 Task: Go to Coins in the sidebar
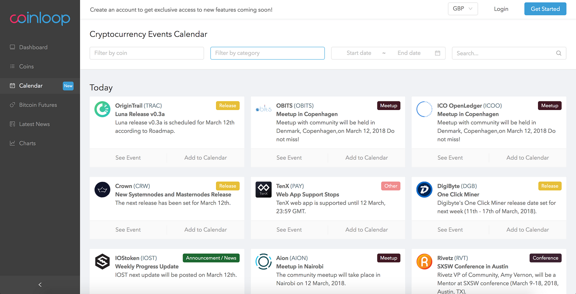point(40,67)
